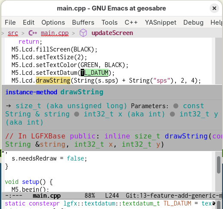Screen dimensions: 223x209
Task: Open the YASnippet menu
Action: click(x=160, y=23)
